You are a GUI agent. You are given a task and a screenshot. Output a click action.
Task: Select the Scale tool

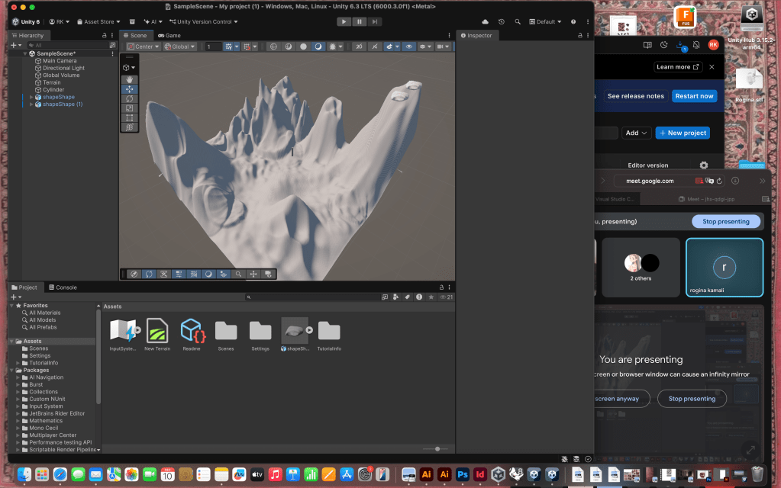pyautogui.click(x=130, y=108)
